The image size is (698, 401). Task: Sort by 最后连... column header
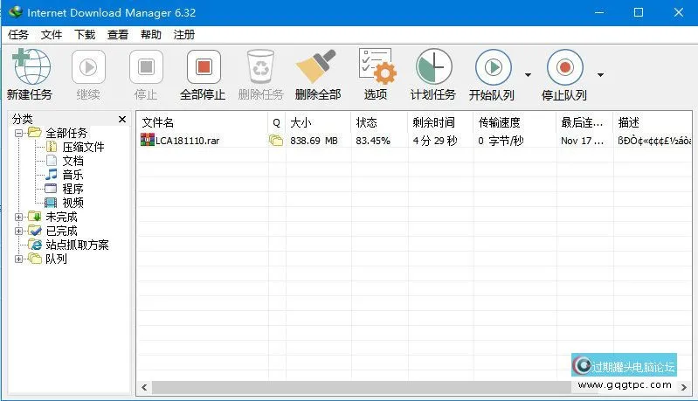click(x=584, y=122)
